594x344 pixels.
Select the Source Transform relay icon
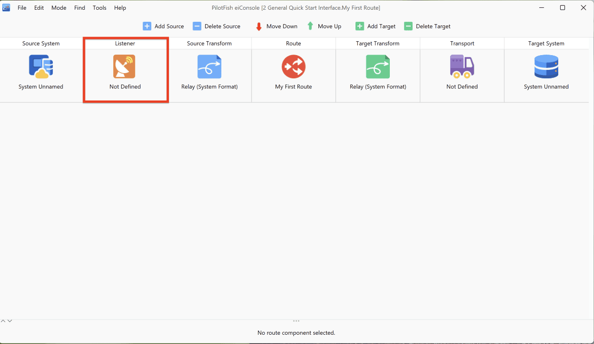click(209, 67)
